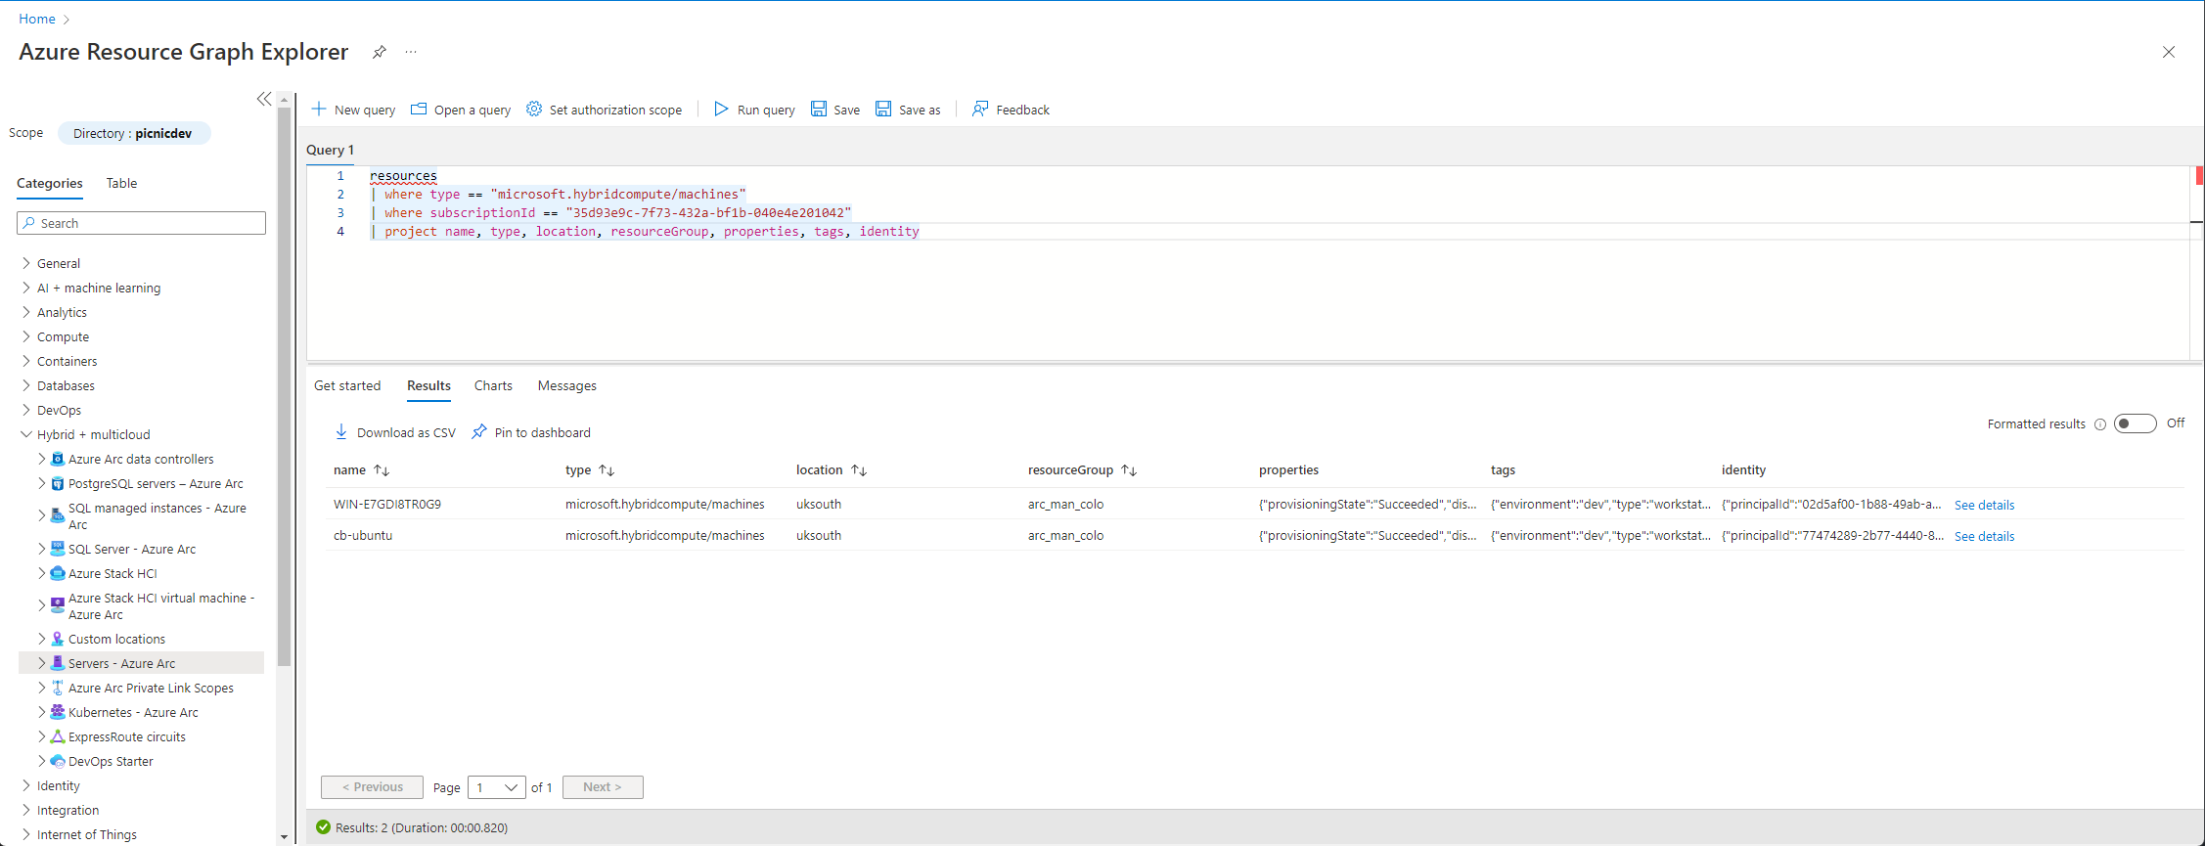2205x846 pixels.
Task: Sort results by name column
Action: (382, 470)
